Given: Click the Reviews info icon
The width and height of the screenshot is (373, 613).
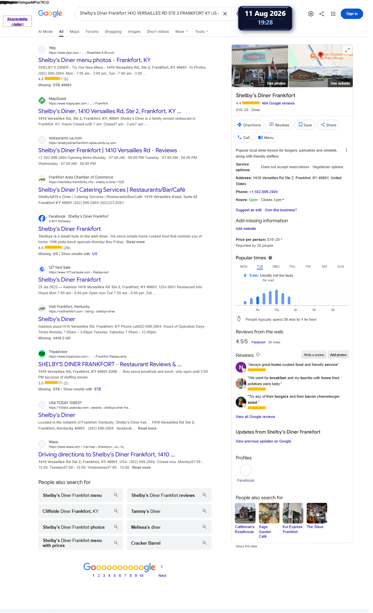Looking at the screenshot, I should 258,355.
